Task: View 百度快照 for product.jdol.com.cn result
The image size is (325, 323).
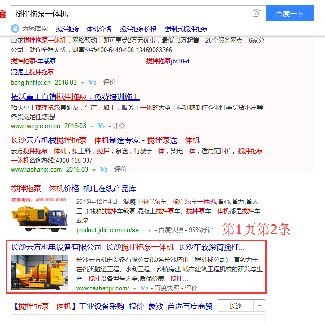Action: tap(171, 230)
